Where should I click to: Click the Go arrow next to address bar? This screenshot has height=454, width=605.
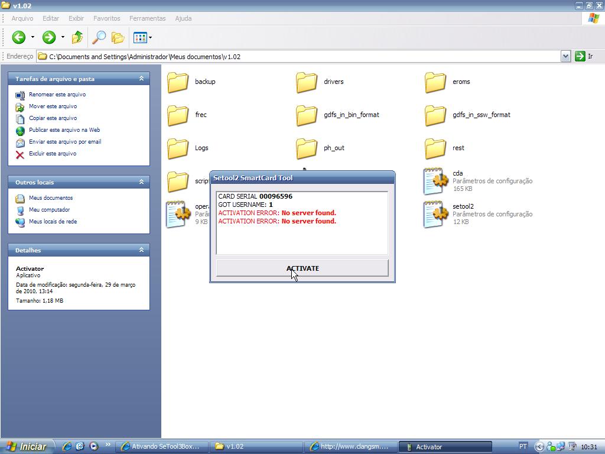pos(580,56)
